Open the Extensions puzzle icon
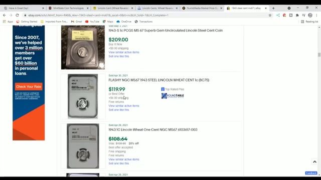This screenshot has width=321, height=180. pyautogui.click(x=297, y=15)
